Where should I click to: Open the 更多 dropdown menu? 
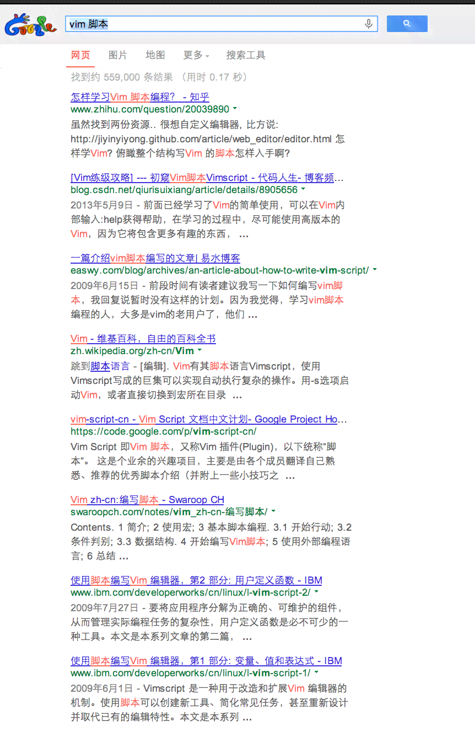(196, 55)
